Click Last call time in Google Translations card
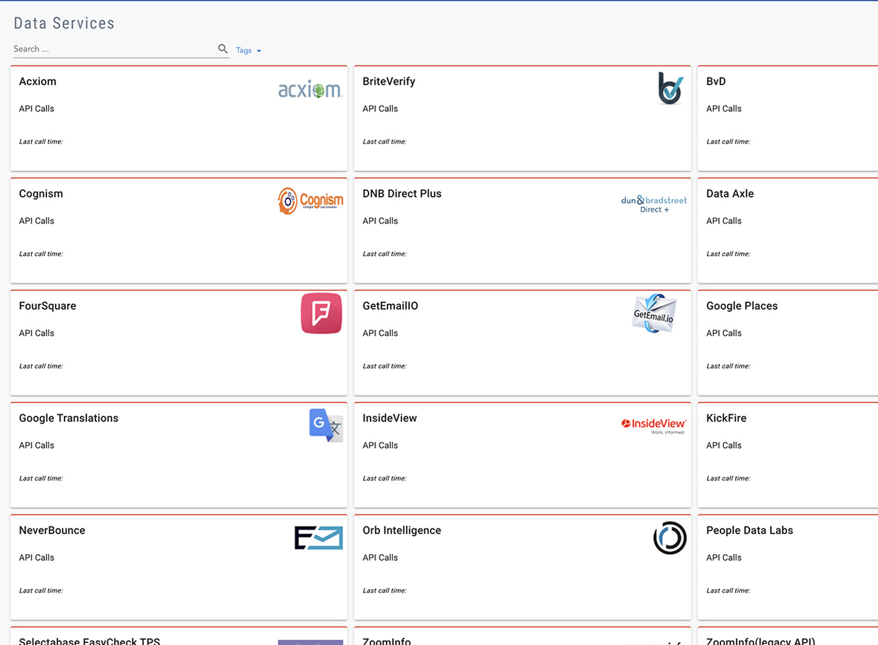 41,478
